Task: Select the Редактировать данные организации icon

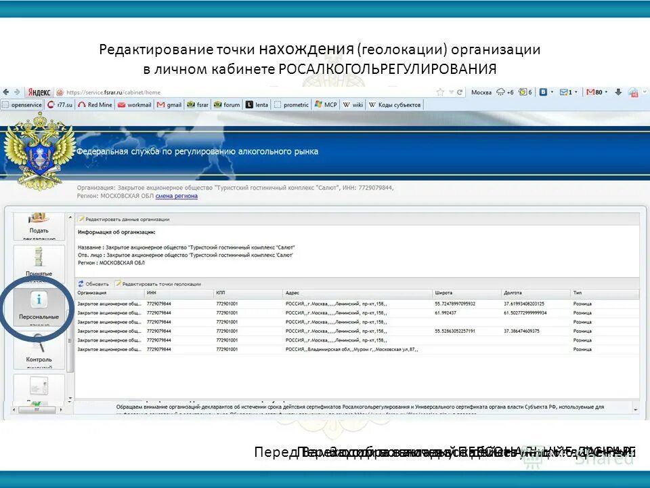Action: point(81,219)
